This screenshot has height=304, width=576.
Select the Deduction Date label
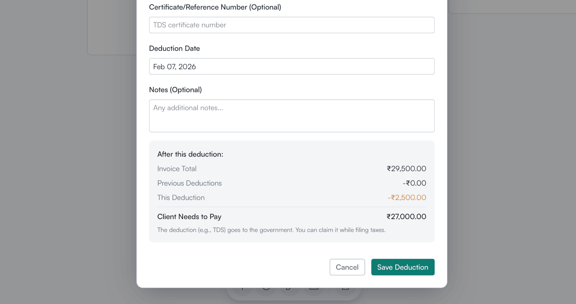tap(174, 48)
